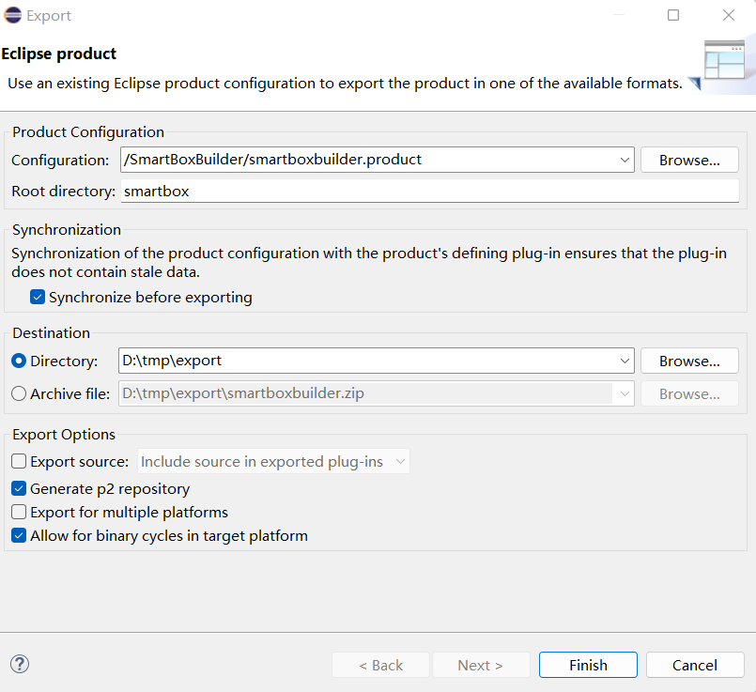
Task: Click the 'Configuration:' label
Action: click(x=60, y=160)
